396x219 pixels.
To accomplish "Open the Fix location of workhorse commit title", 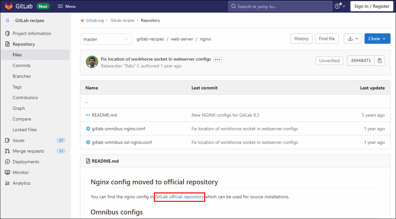I will click(x=156, y=59).
